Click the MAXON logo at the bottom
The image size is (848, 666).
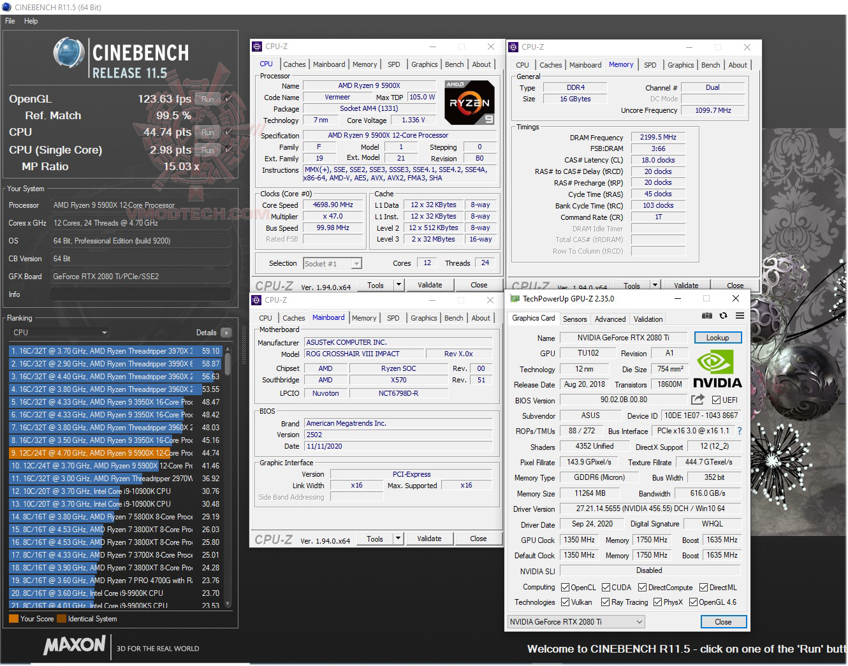pyautogui.click(x=75, y=646)
